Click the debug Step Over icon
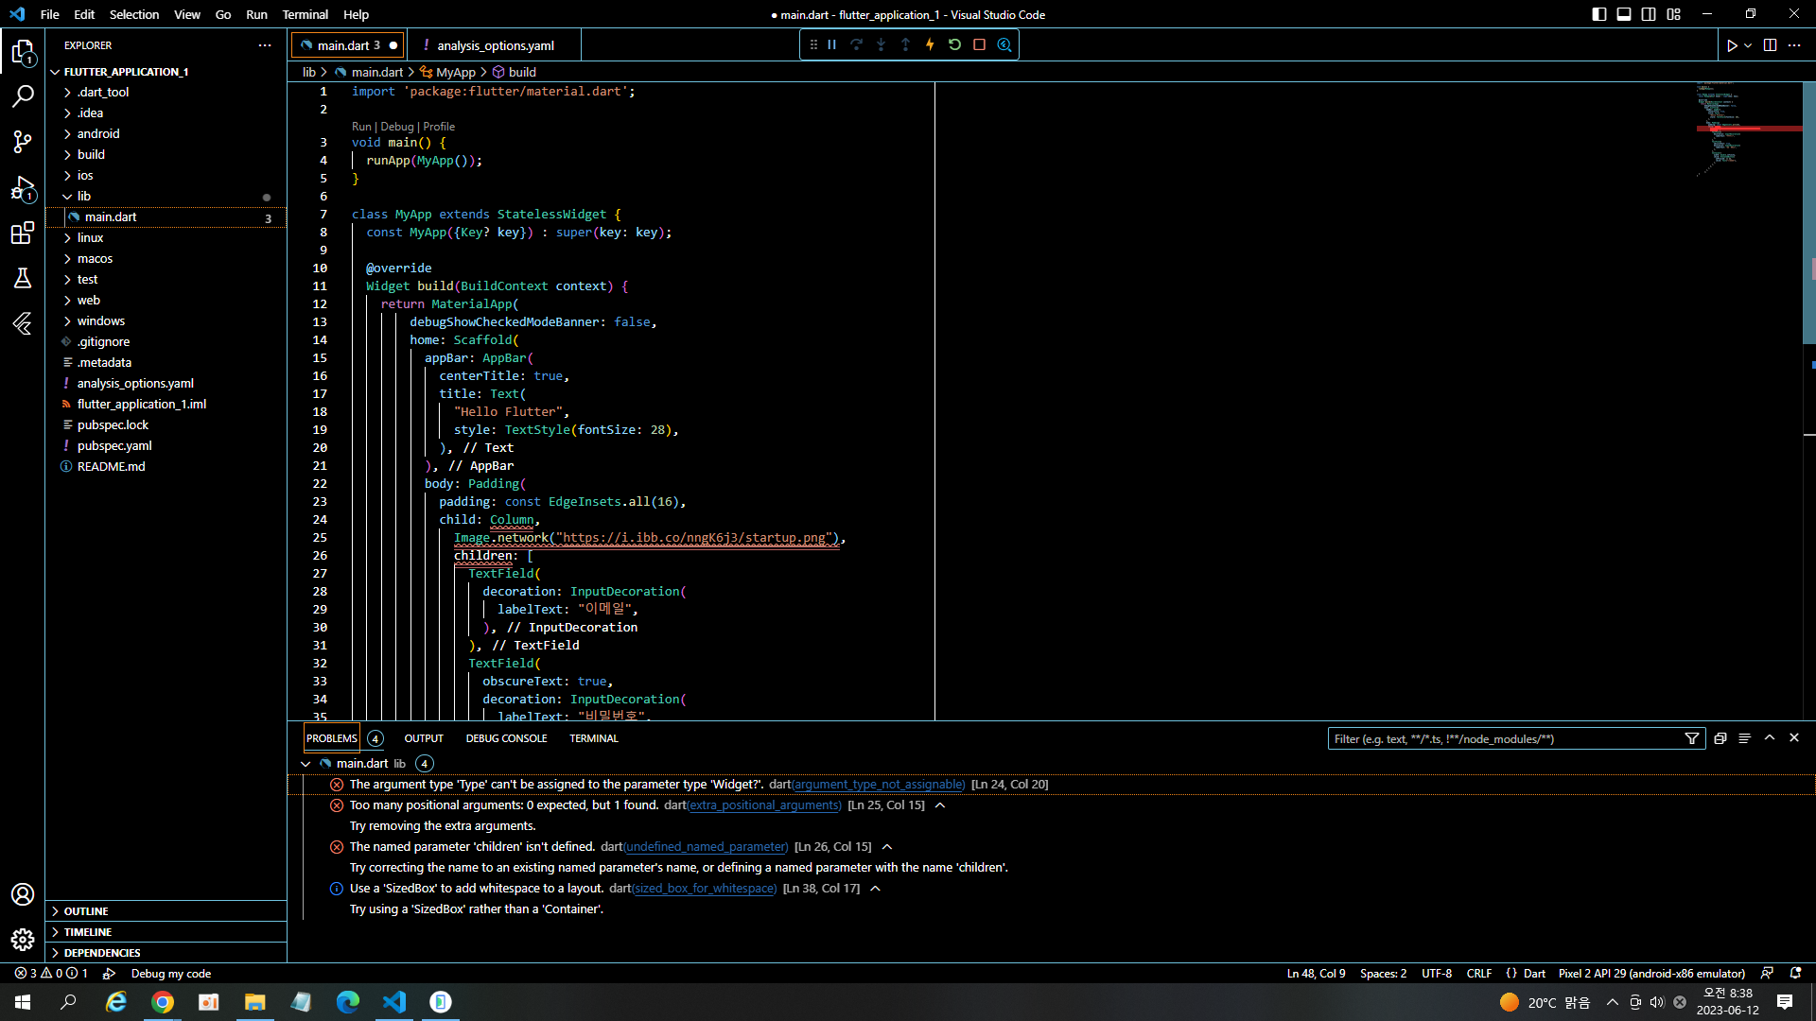This screenshot has width=1816, height=1021. click(857, 44)
